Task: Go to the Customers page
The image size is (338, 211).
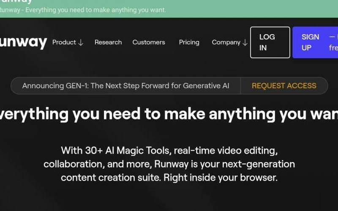Action: click(149, 42)
